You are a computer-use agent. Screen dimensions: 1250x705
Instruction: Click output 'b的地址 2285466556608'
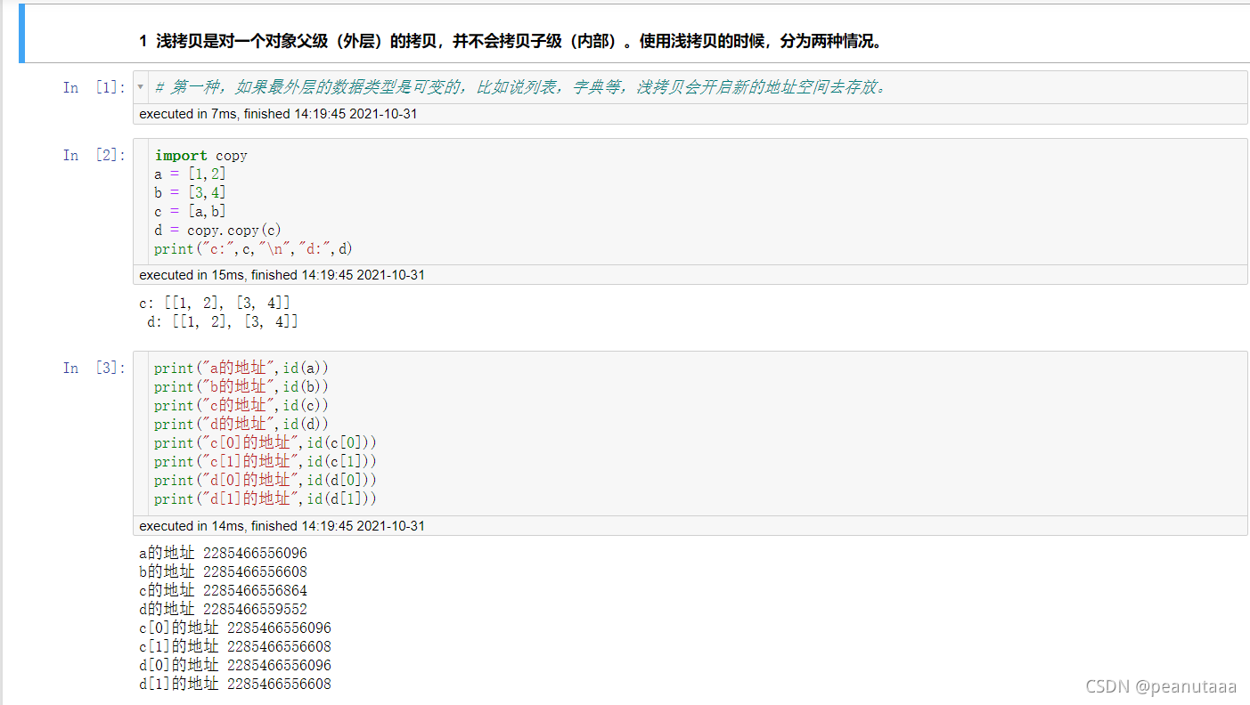(223, 571)
